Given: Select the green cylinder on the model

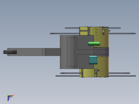Looking at the screenshot, I should click(x=94, y=44).
